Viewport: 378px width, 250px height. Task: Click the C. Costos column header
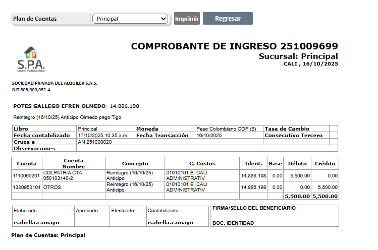pyautogui.click(x=202, y=164)
